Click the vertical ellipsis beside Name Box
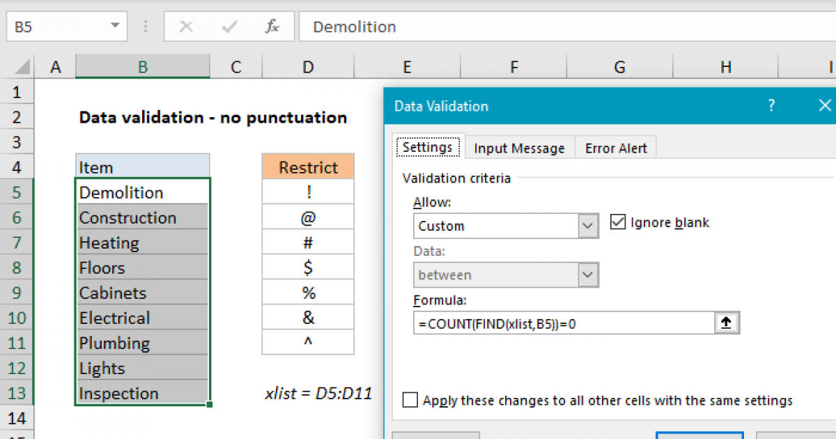The image size is (836, 439). [x=145, y=27]
